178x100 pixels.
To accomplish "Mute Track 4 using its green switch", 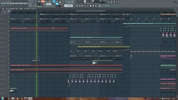I will click(9, 31).
